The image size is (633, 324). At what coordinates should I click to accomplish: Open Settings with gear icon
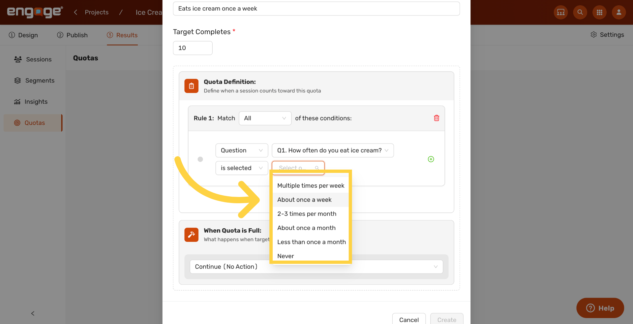pyautogui.click(x=607, y=35)
